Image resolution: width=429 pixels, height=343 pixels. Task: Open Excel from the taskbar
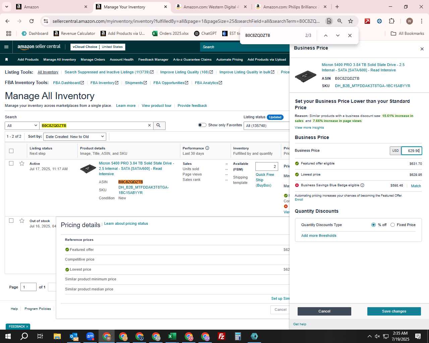172,336
